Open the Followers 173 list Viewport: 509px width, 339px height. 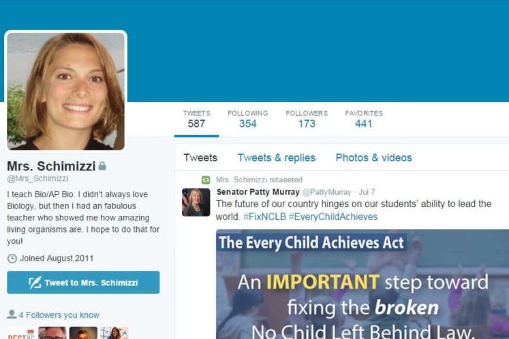307,119
